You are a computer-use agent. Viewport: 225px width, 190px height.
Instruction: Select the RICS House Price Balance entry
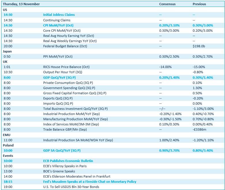point(66,67)
